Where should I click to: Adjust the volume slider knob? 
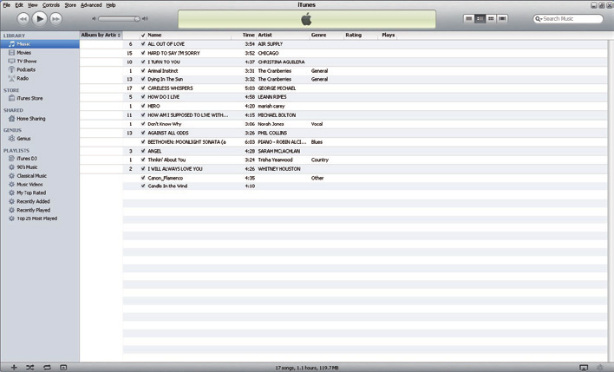click(137, 19)
